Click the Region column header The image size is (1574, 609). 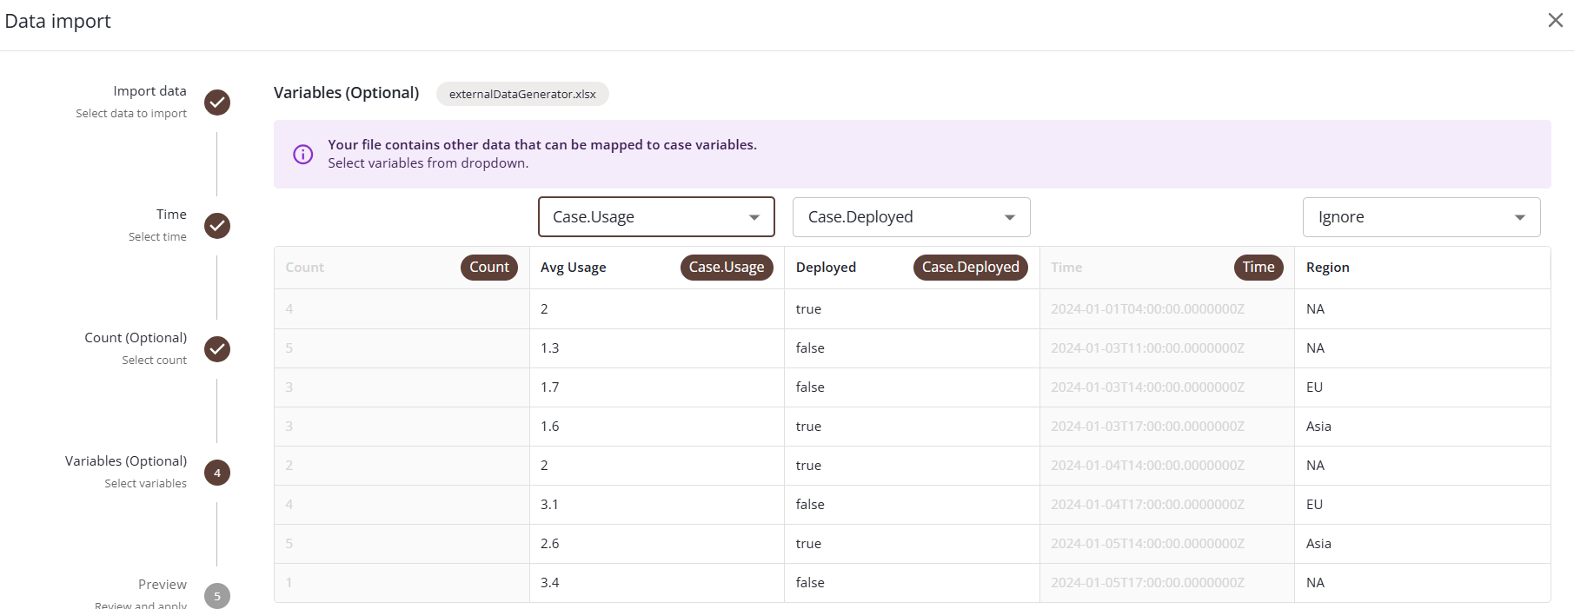tap(1327, 268)
